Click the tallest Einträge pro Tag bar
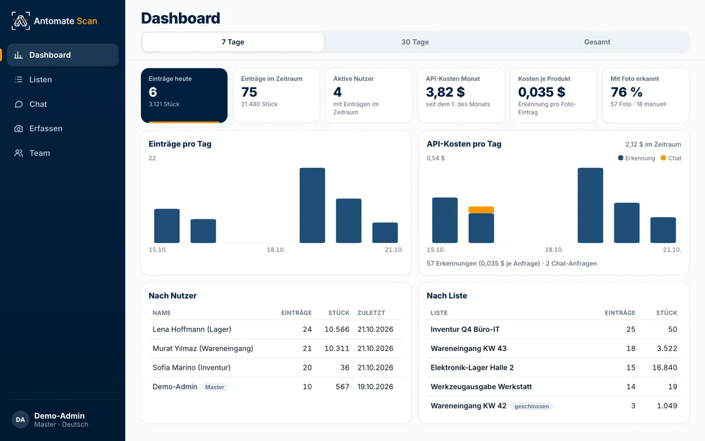The image size is (705, 441). (x=313, y=205)
